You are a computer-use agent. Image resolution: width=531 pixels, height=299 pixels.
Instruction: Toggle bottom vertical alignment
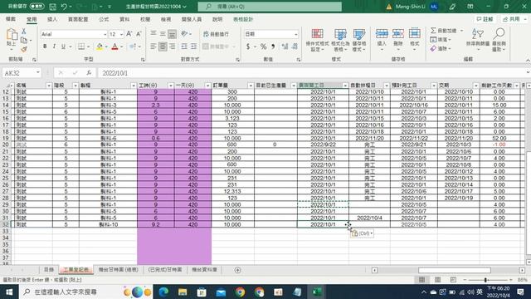173,33
